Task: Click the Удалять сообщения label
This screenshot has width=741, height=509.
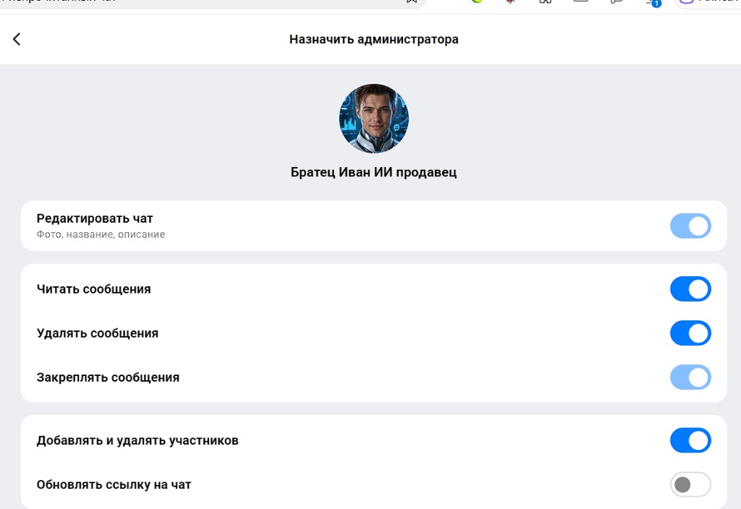Action: 98,333
